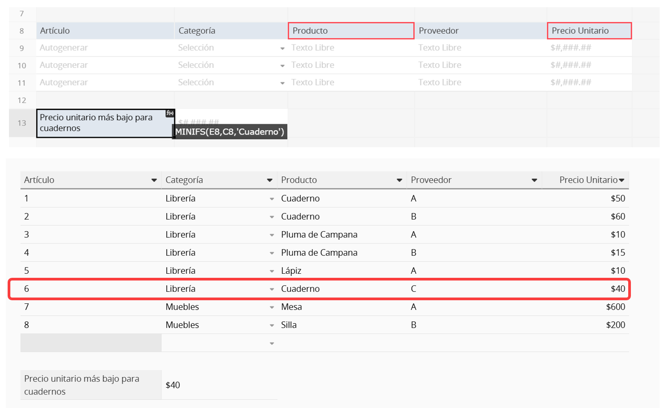Click row number 13 in the row gutter
661x412 pixels.
(x=22, y=123)
